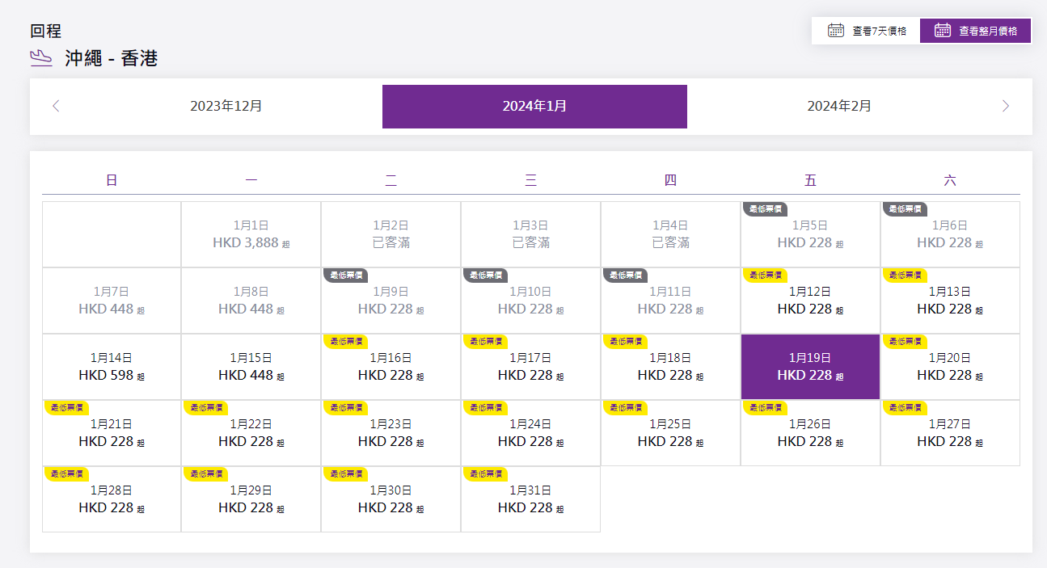Select 1月1日 priced HKD 3,888
Screen dimensions: 1047x568
pyautogui.click(x=251, y=234)
